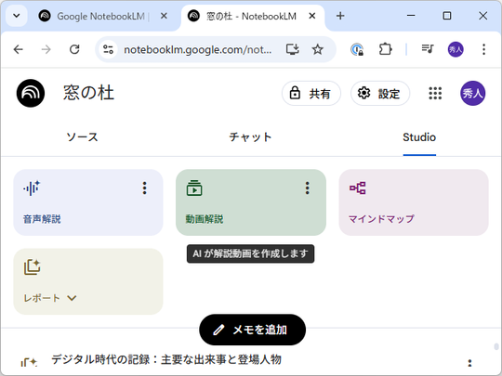Open more options for 動画解説 card

[308, 188]
